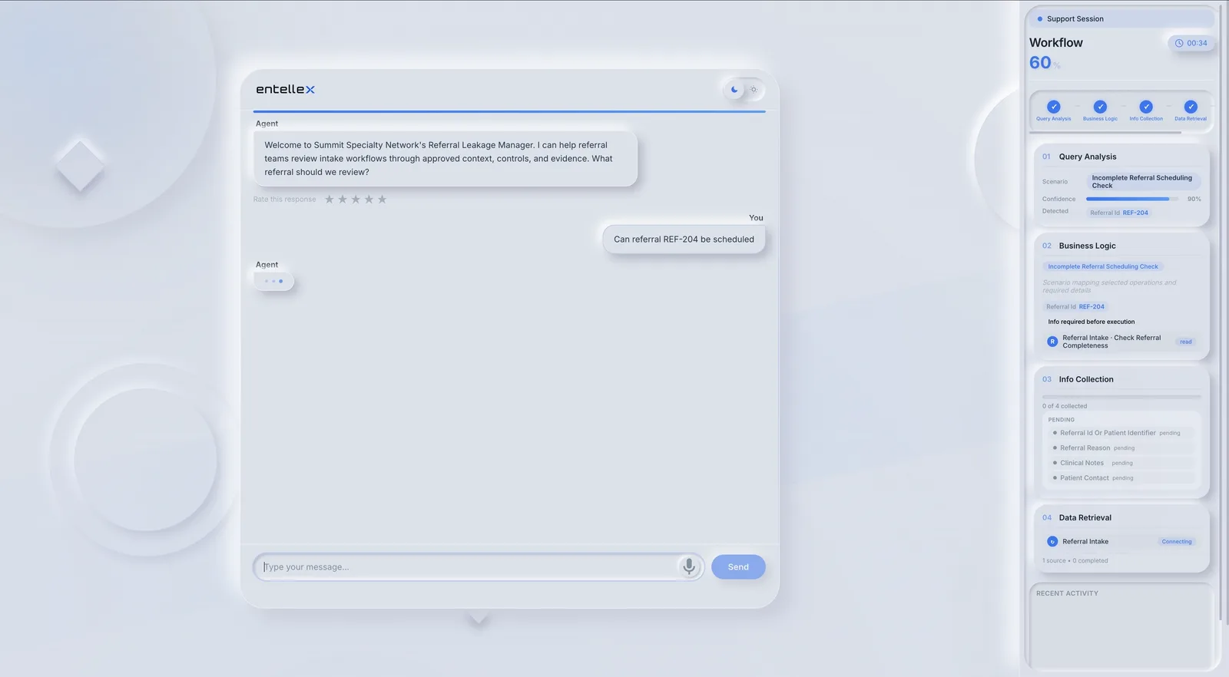The height and width of the screenshot is (677, 1229).
Task: Send the message with Send button
Action: 738,566
